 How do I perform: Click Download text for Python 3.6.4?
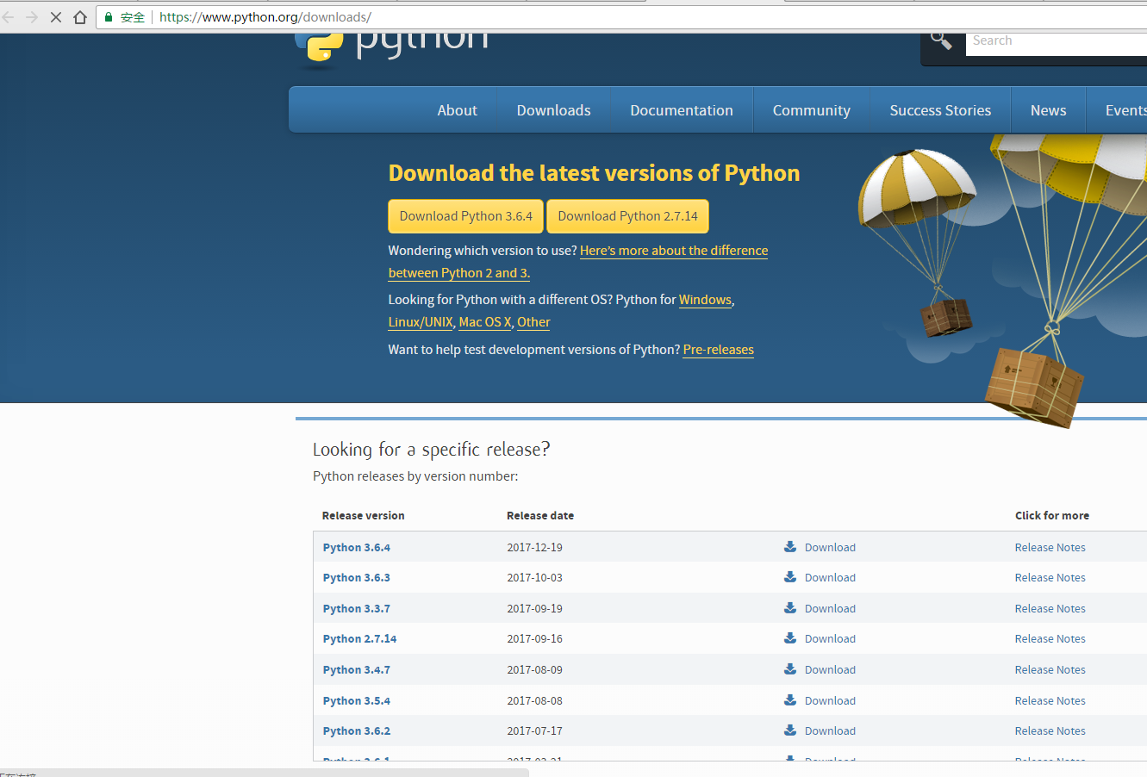pyautogui.click(x=830, y=547)
